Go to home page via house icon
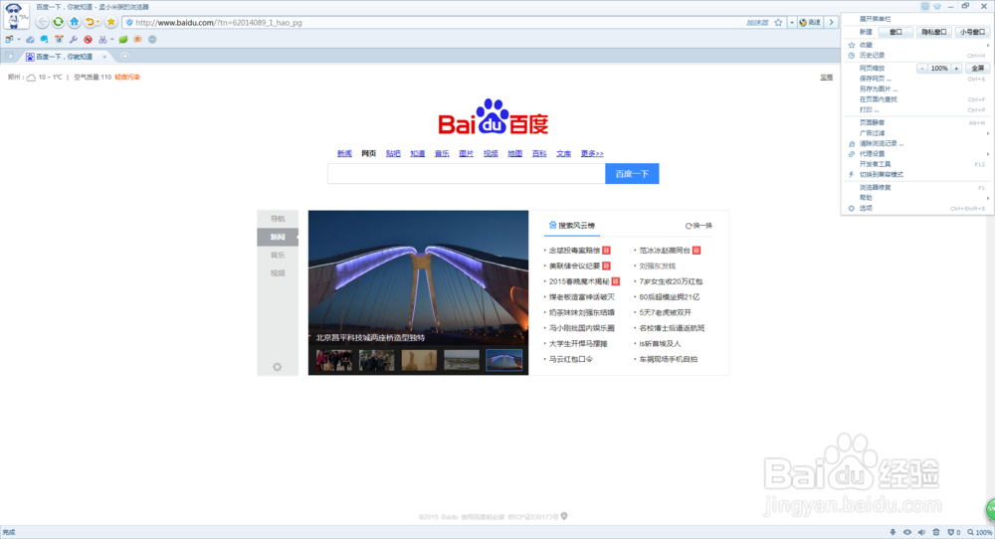The image size is (995, 539). (x=75, y=22)
